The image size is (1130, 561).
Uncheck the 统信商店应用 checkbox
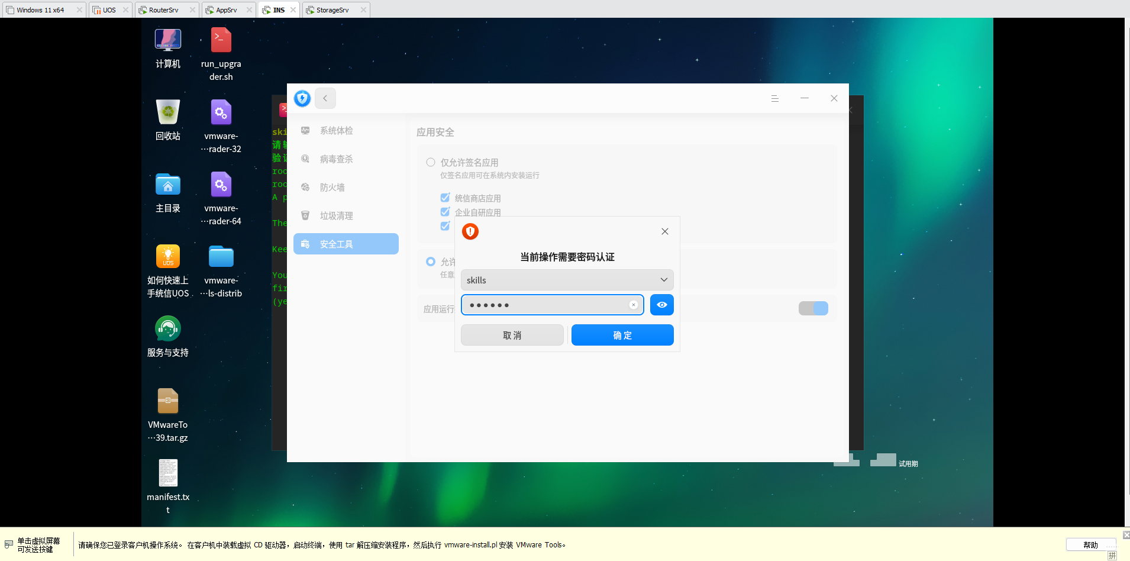pyautogui.click(x=445, y=197)
